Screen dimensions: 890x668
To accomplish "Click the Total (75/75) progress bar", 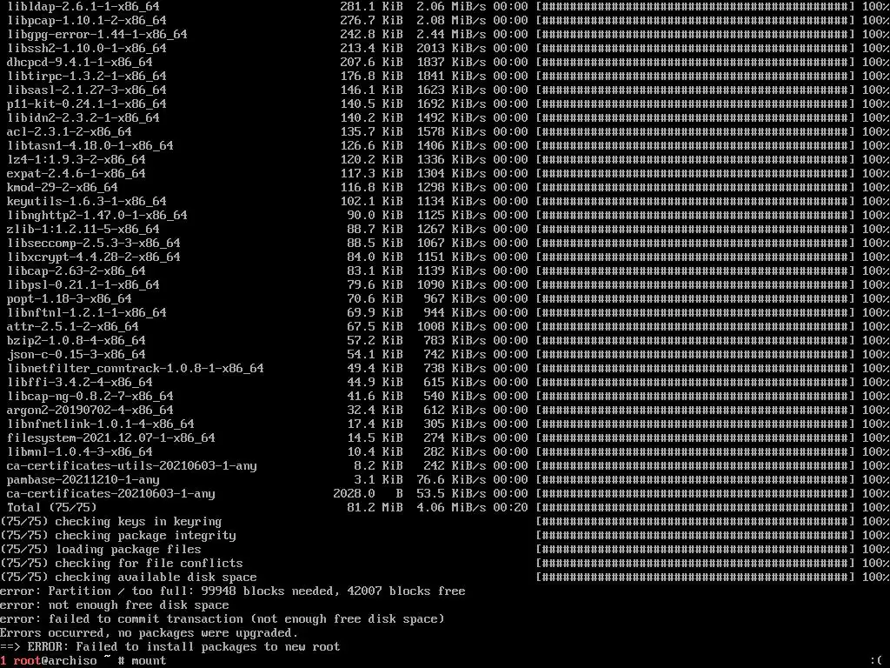I will (695, 507).
